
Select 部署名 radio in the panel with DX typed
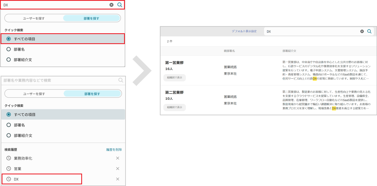click(9, 49)
